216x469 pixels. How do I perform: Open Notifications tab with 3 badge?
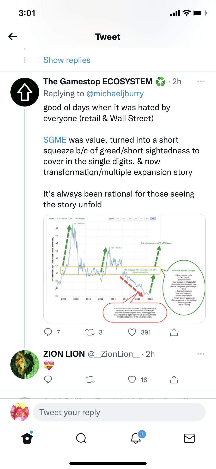pyautogui.click(x=136, y=438)
